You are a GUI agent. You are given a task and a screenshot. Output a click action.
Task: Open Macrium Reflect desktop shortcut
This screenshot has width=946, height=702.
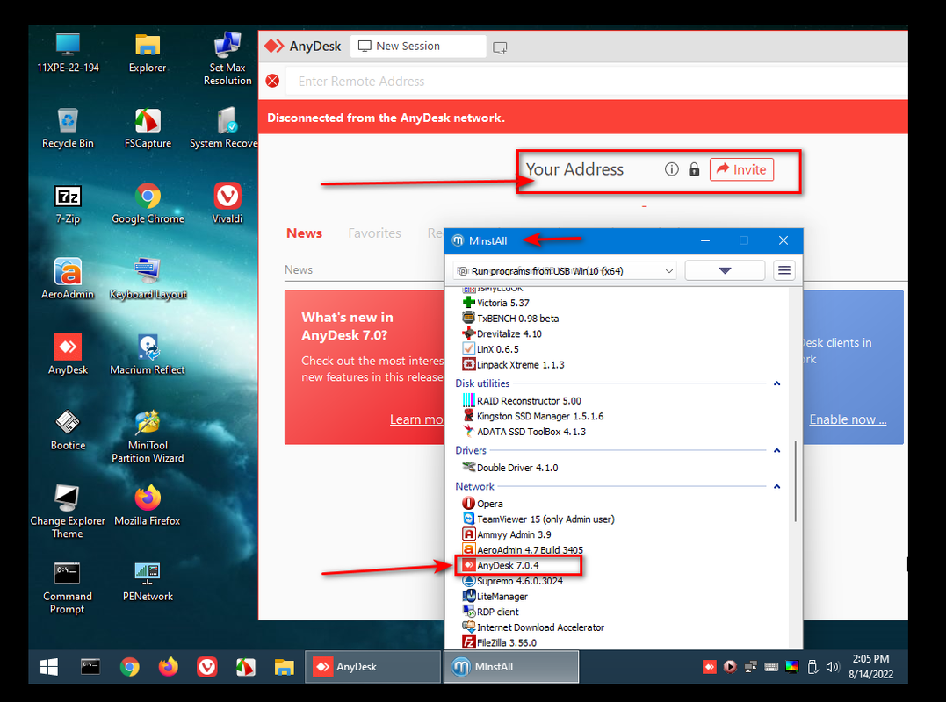(x=148, y=355)
